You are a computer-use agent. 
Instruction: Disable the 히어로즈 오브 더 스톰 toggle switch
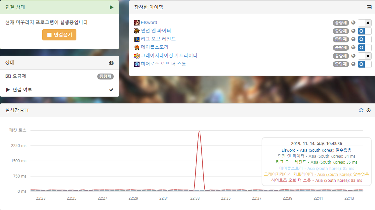[x=365, y=64]
